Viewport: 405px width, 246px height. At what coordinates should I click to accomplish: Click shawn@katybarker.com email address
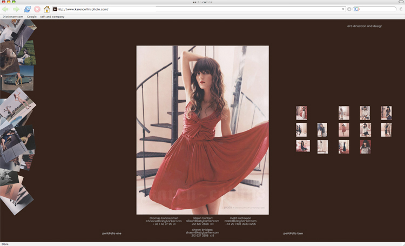pyautogui.click(x=202, y=232)
